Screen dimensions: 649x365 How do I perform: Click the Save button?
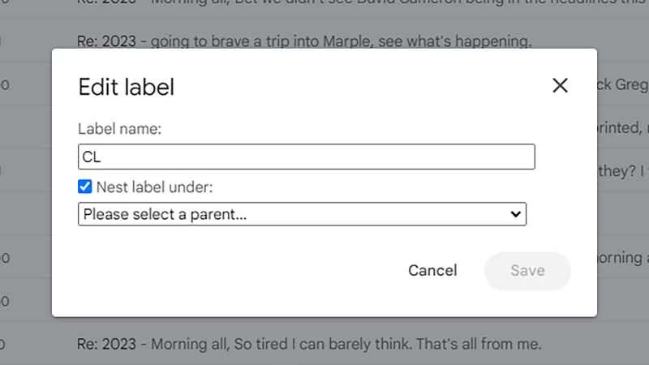coord(527,271)
